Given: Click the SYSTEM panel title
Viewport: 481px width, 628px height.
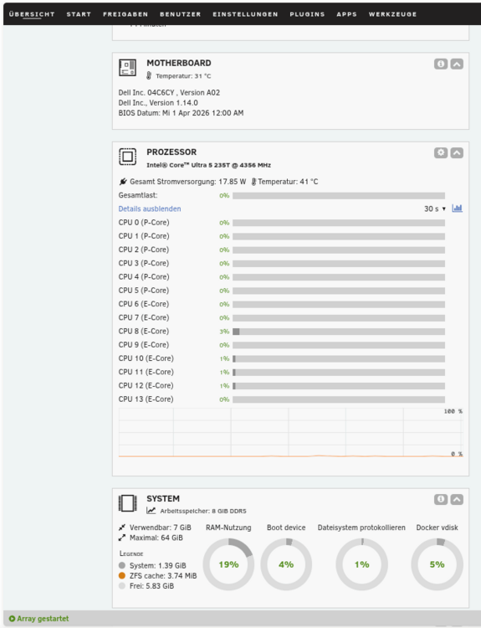Looking at the screenshot, I should click(x=163, y=499).
